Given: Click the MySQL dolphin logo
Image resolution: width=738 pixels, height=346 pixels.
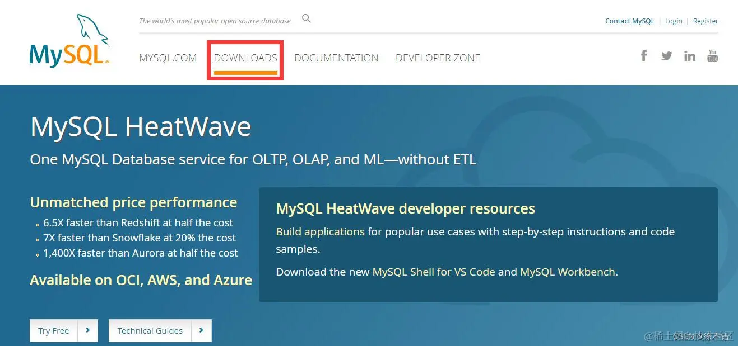Looking at the screenshot, I should tap(69, 40).
